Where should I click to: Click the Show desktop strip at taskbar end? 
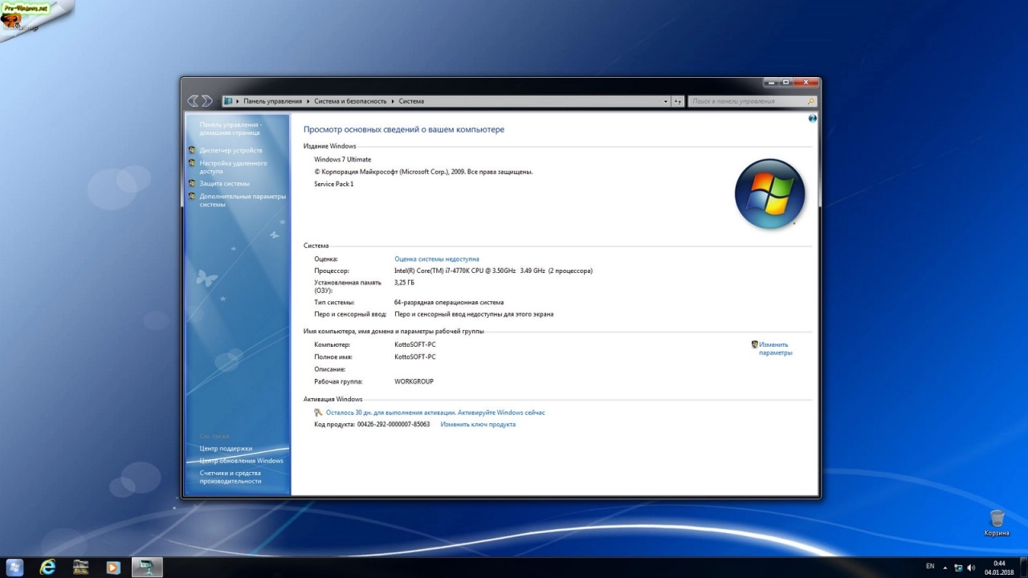coord(1023,567)
